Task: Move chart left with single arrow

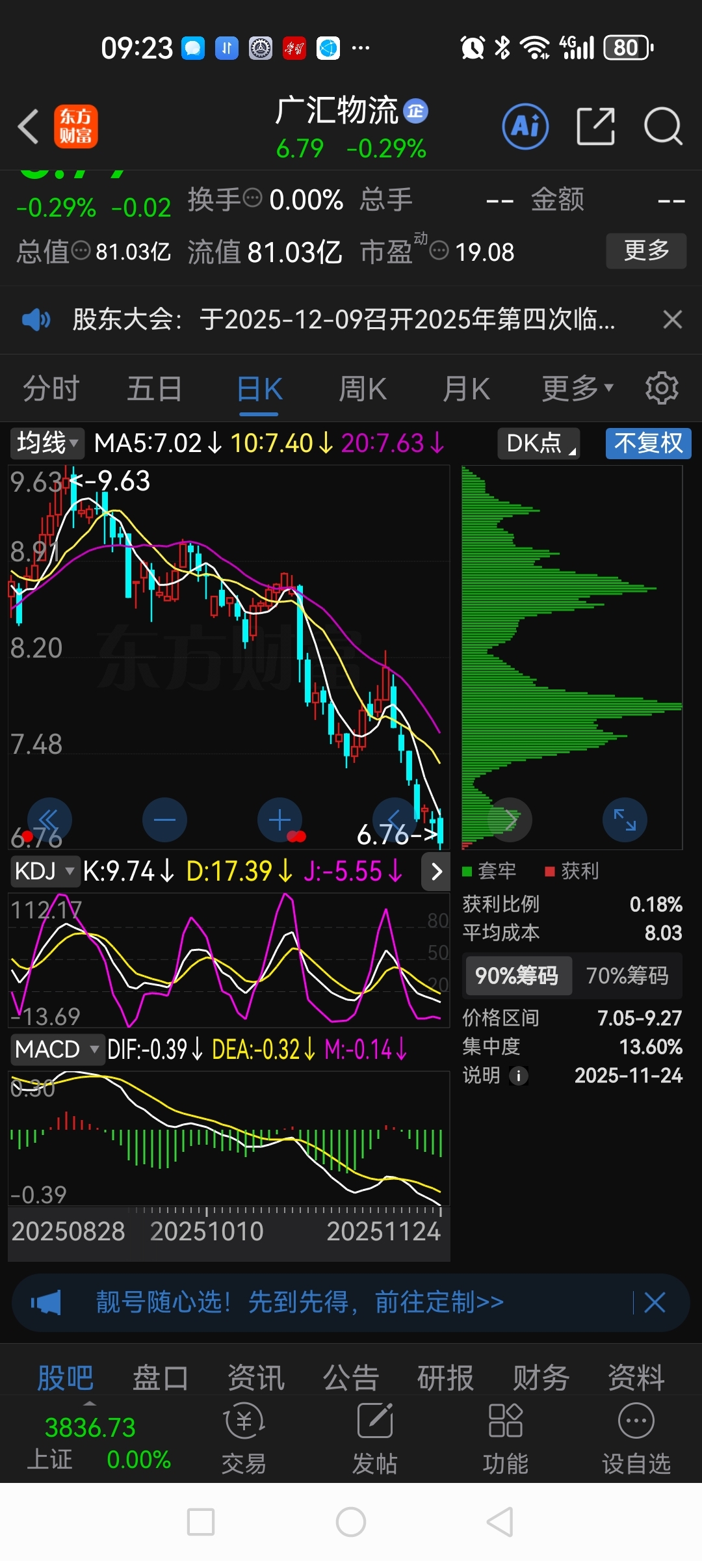Action: click(395, 820)
